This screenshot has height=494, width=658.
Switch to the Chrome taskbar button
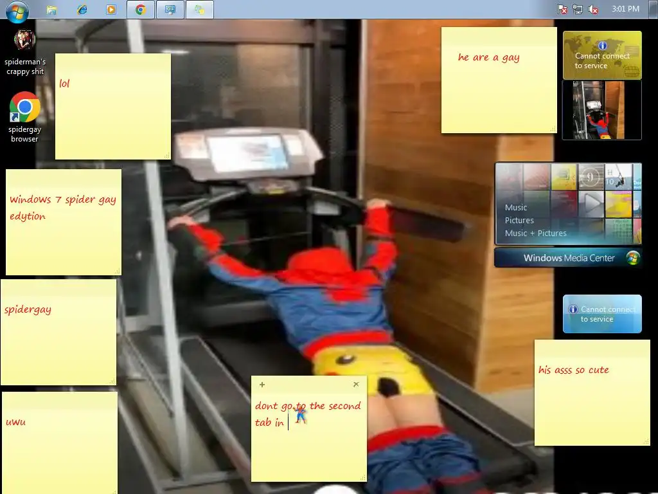141,10
